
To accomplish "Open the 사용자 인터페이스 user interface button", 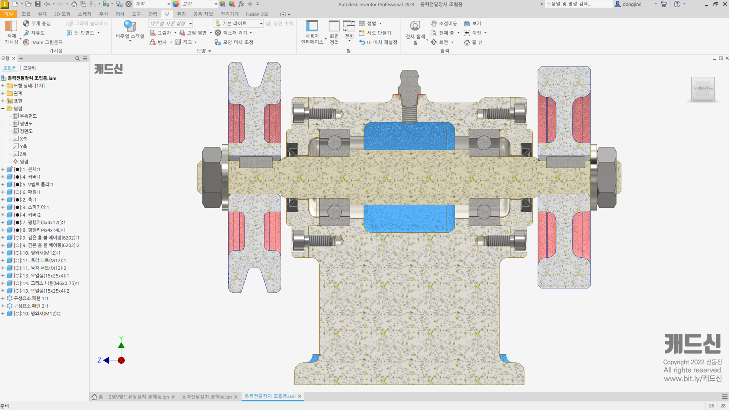I will click(312, 32).
